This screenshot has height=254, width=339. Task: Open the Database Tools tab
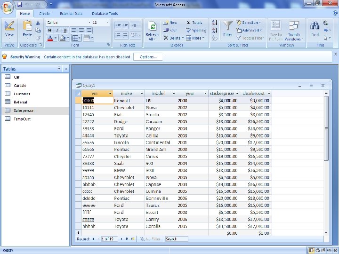pyautogui.click(x=105, y=14)
